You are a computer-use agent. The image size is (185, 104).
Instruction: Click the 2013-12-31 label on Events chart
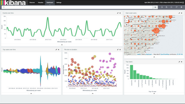point(48,39)
